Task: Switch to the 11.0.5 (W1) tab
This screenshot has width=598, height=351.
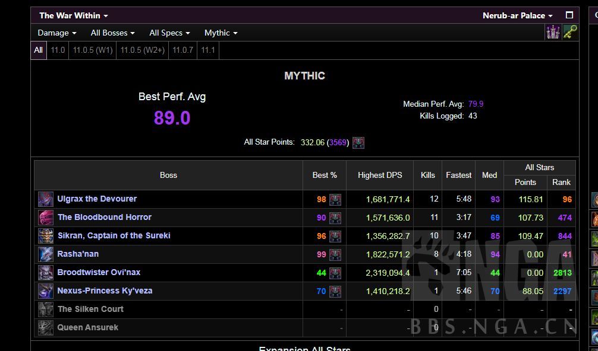Action: pos(93,50)
